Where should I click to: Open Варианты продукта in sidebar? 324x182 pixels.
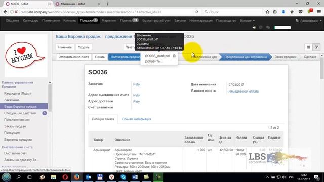tap(18, 140)
